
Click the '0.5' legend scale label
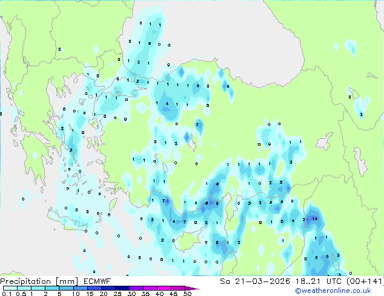[x=21, y=294]
